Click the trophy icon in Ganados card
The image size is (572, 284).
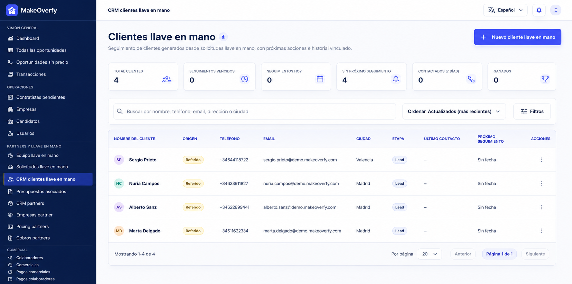coord(545,79)
